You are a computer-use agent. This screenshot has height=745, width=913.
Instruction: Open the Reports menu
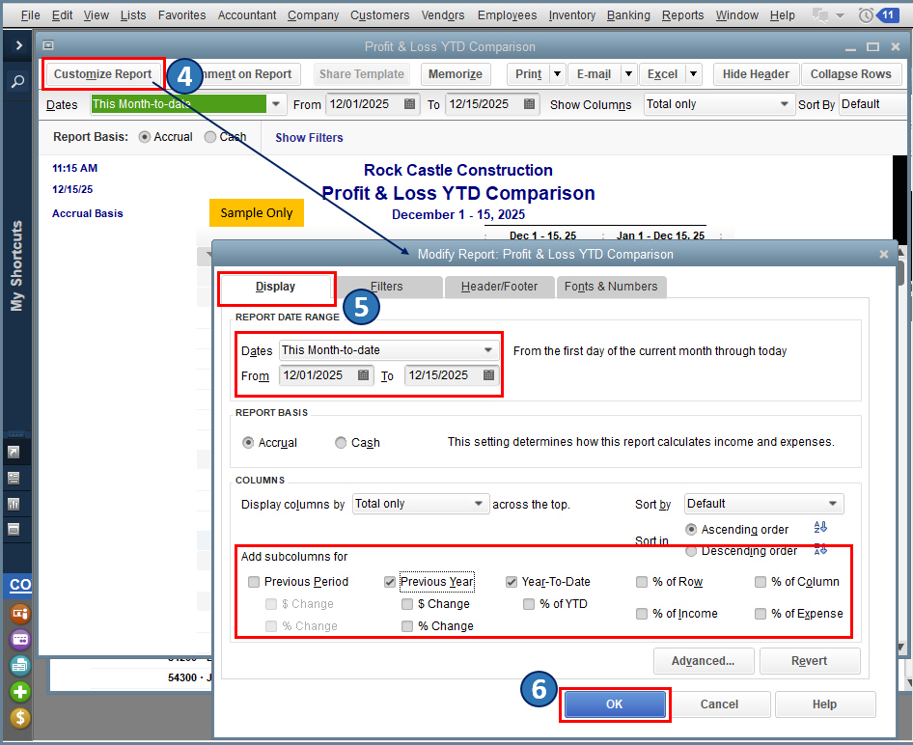coord(682,15)
